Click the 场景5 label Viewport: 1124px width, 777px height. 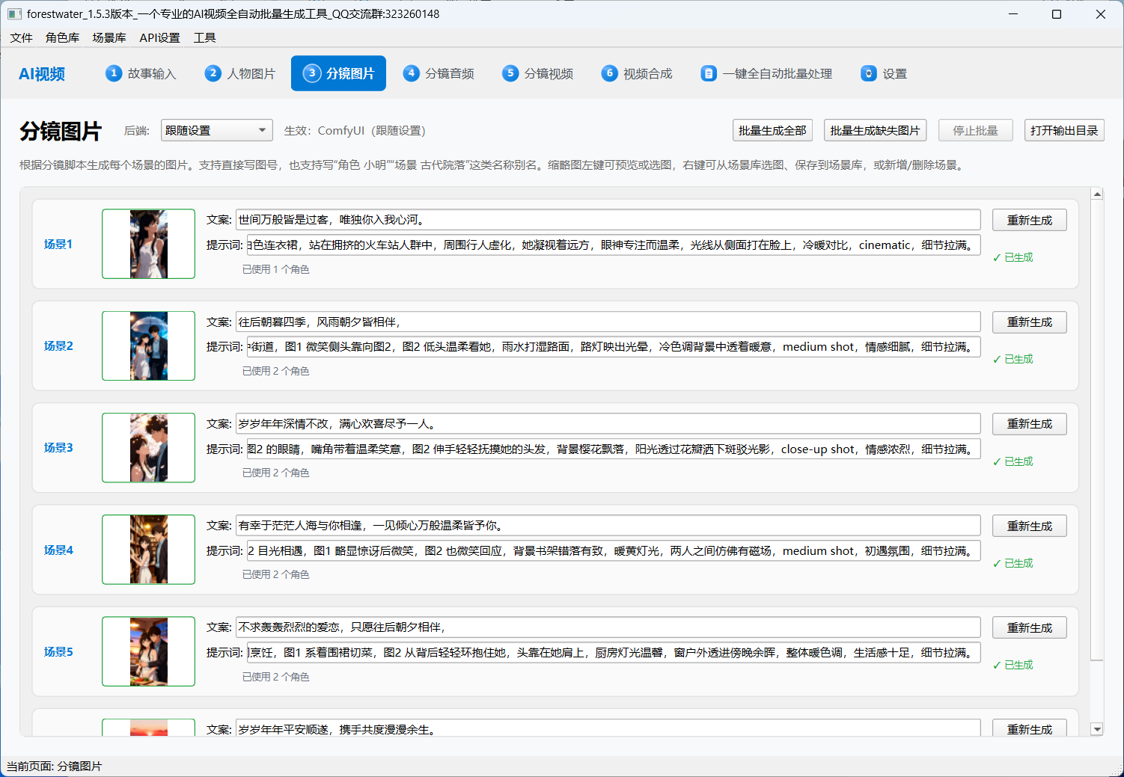point(58,652)
